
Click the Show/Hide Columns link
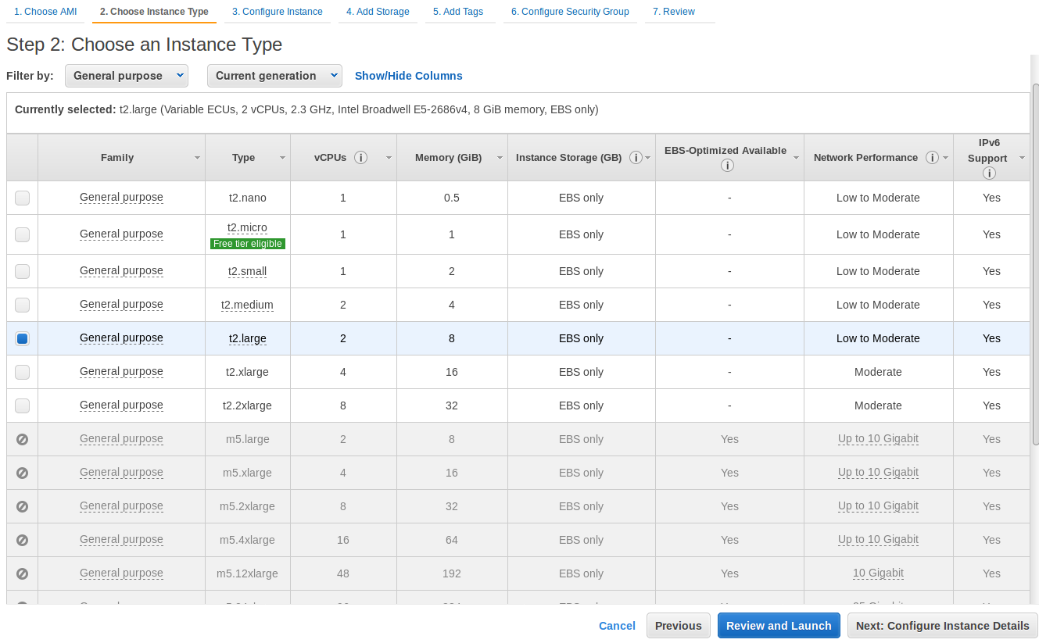[408, 76]
